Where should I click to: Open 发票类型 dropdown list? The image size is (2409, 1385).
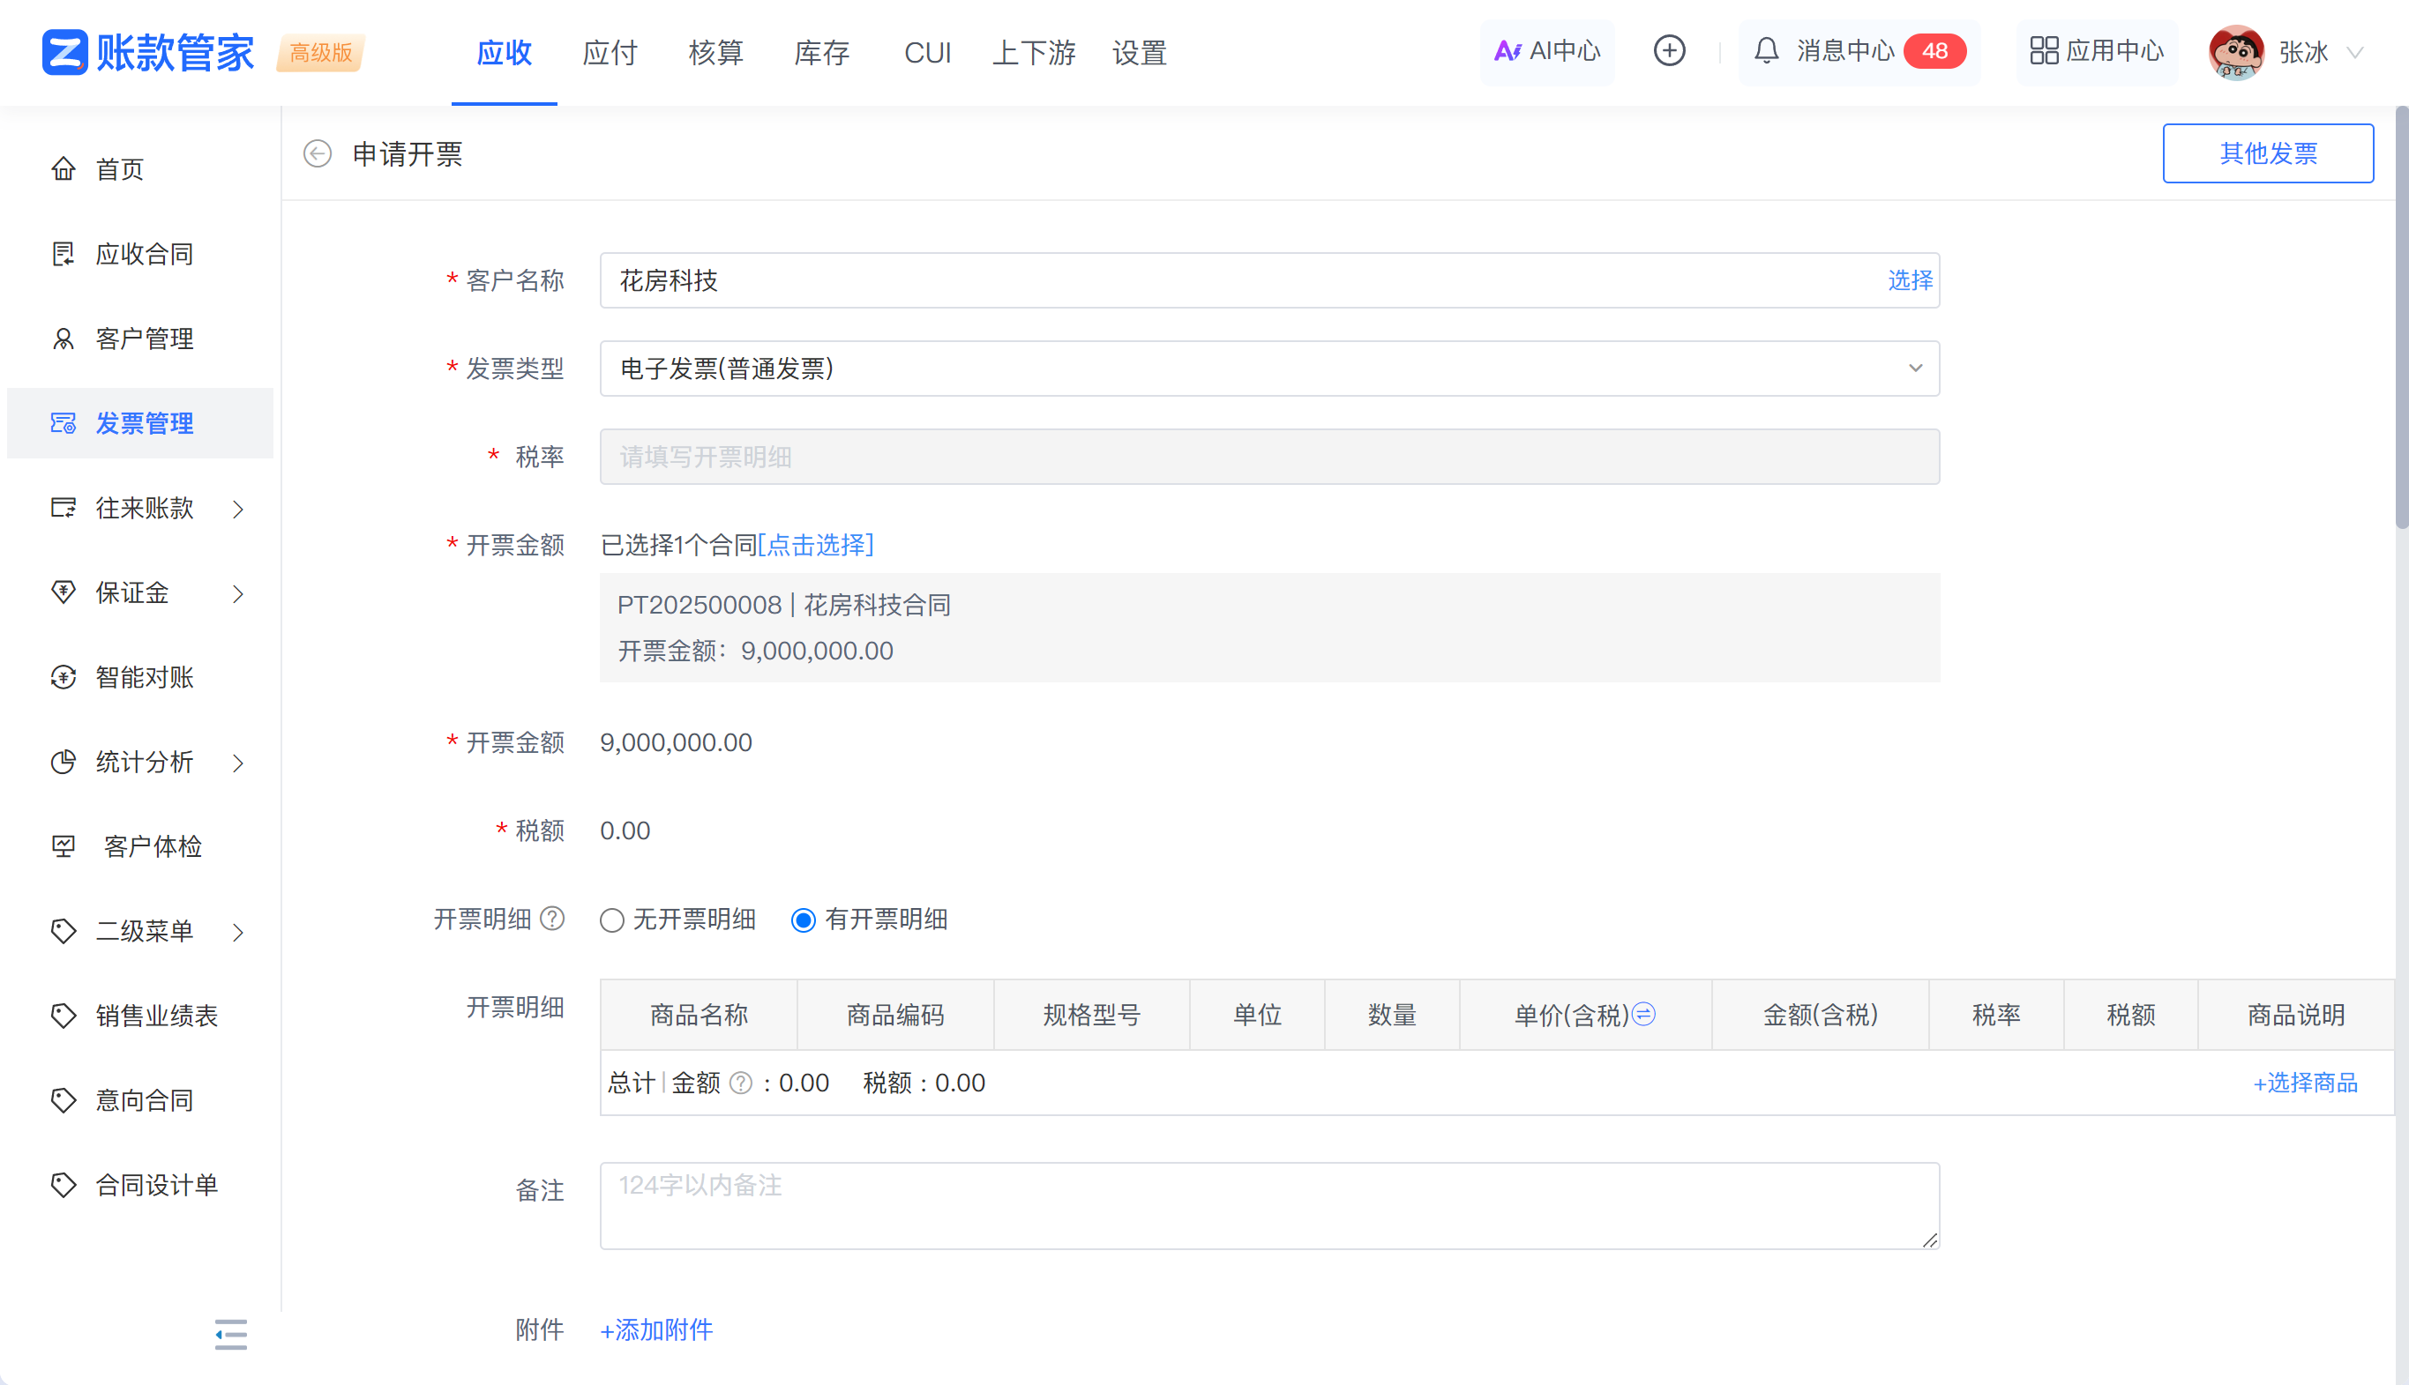1268,369
